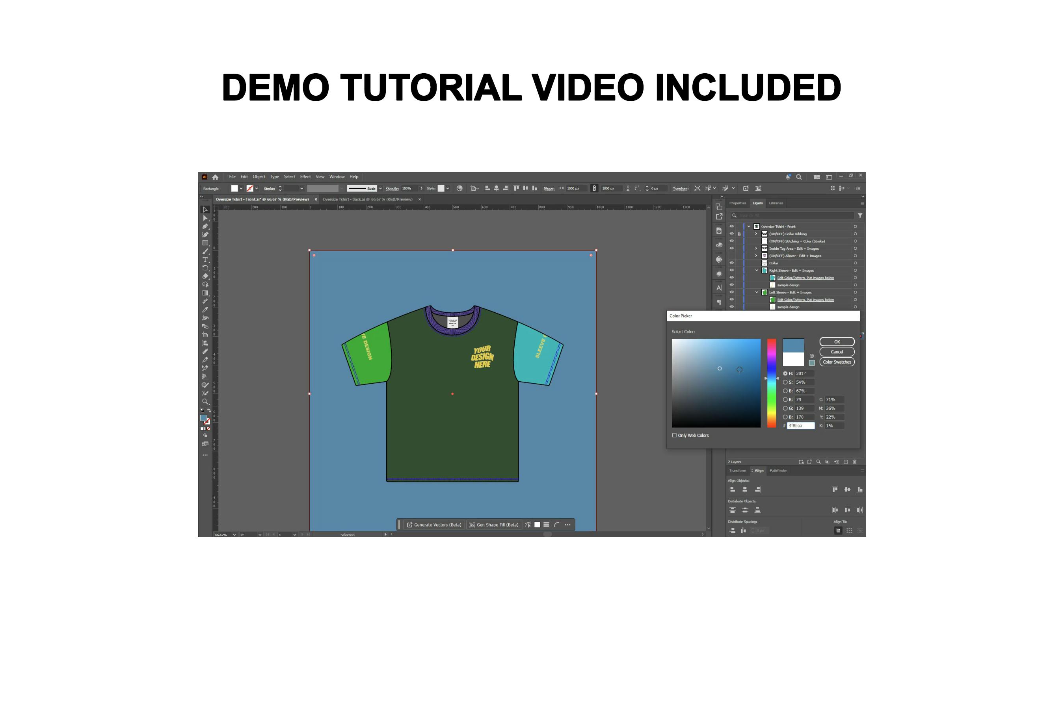Open the Home screen icon
1064x709 pixels.
(215, 177)
